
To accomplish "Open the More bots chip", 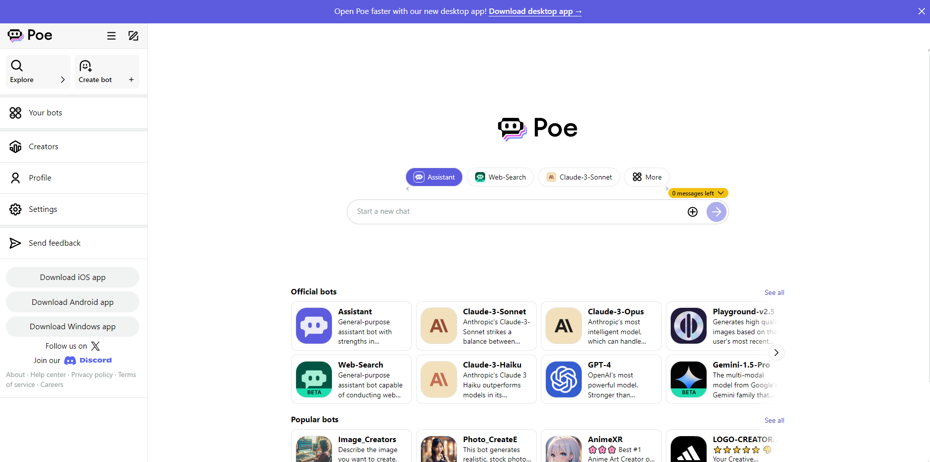I will (x=647, y=177).
